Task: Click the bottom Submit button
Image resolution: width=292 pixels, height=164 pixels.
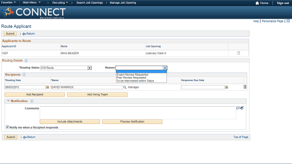Action: coord(11,137)
